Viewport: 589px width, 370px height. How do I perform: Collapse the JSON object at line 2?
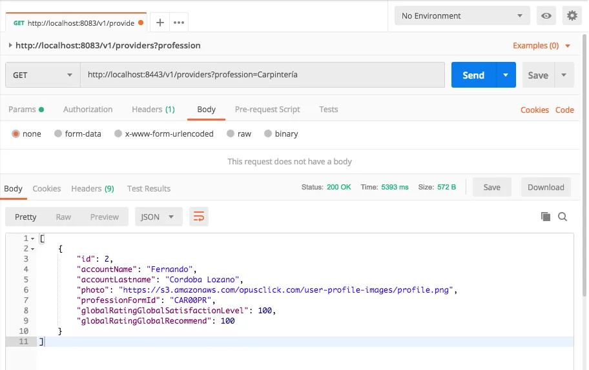point(32,249)
